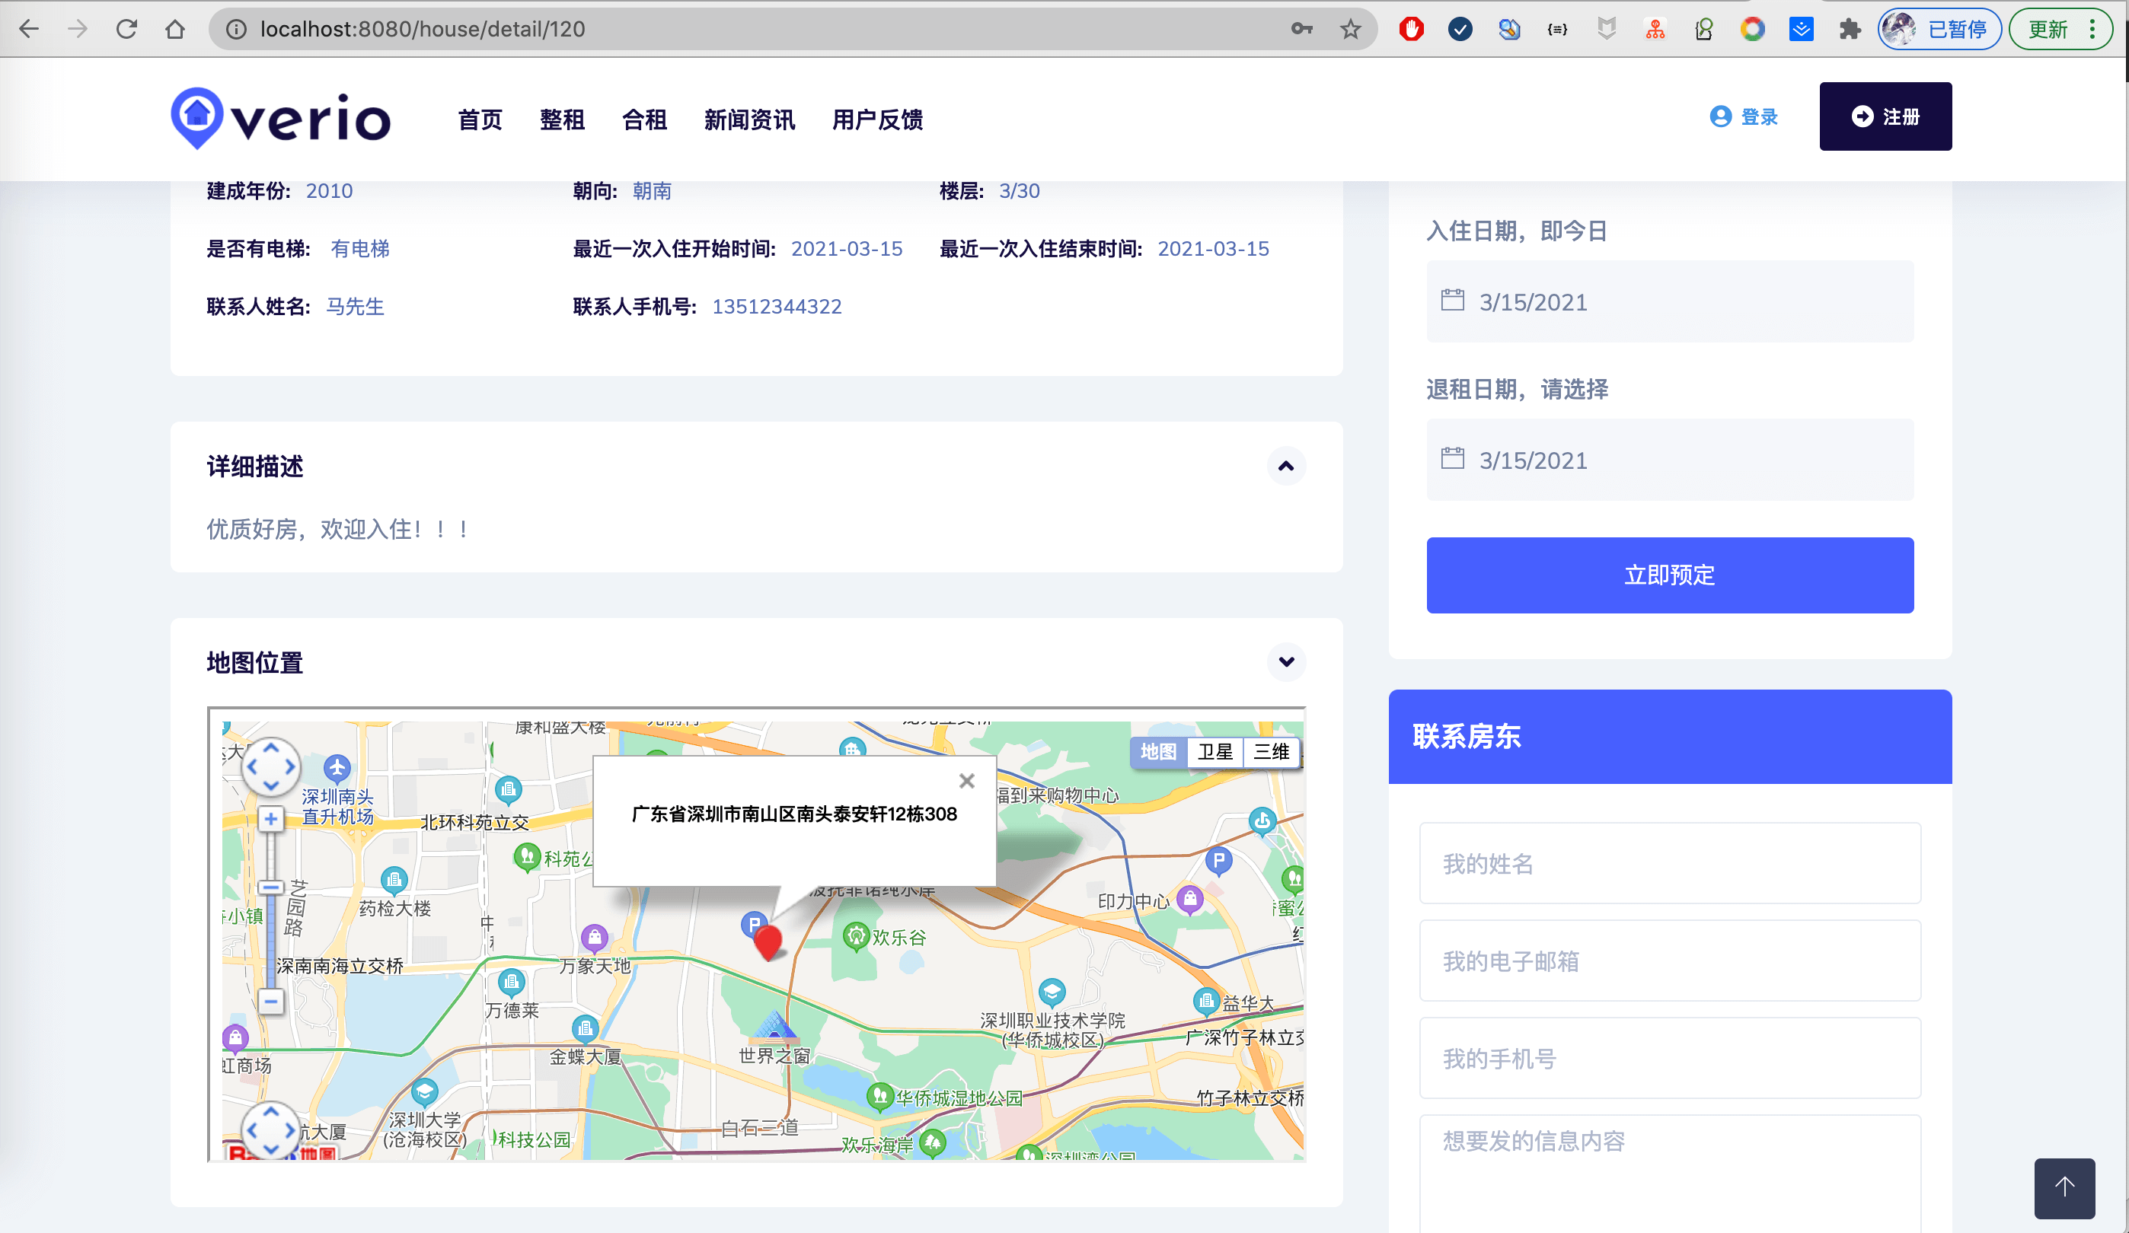Click the map zoom-in plus button
Screen dimensions: 2129x1233
tap(270, 818)
